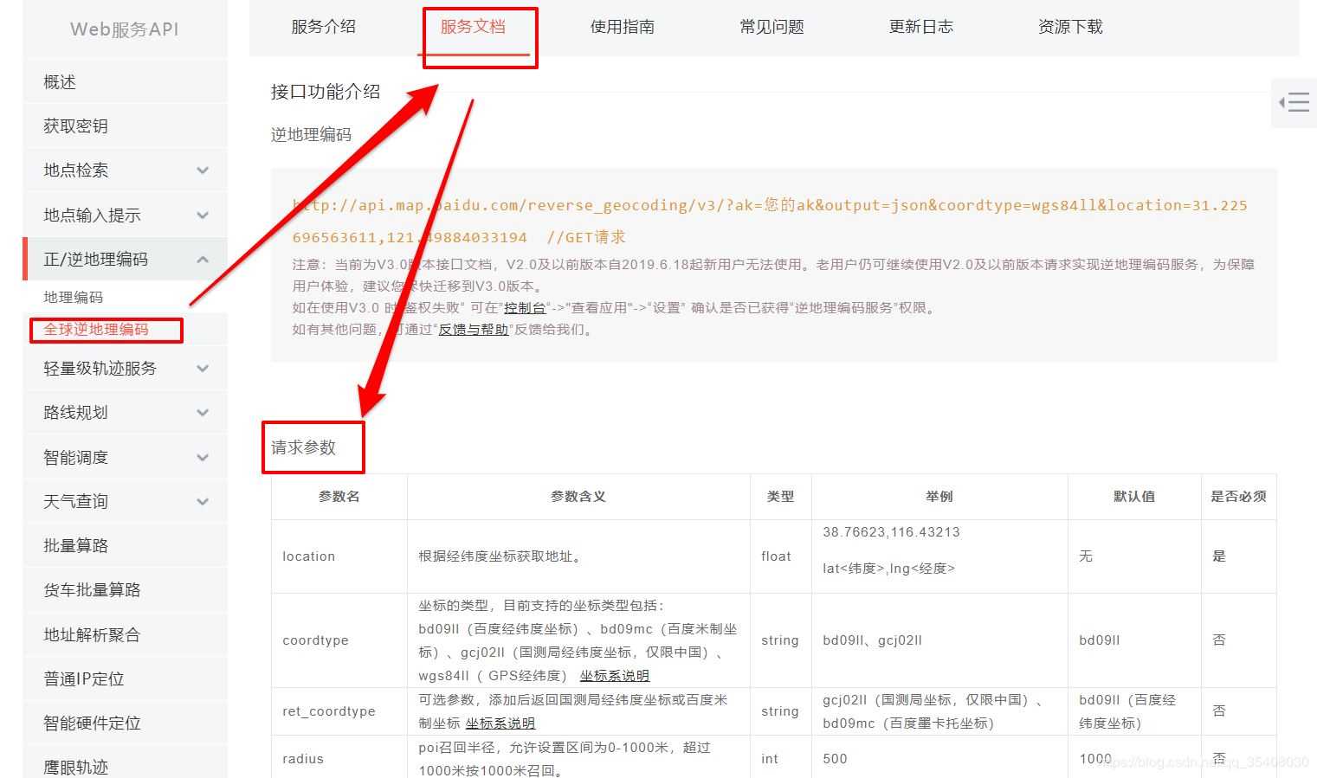Open the 控制台 link in the notice text
This screenshot has width=1317, height=778.
pyautogui.click(x=526, y=307)
